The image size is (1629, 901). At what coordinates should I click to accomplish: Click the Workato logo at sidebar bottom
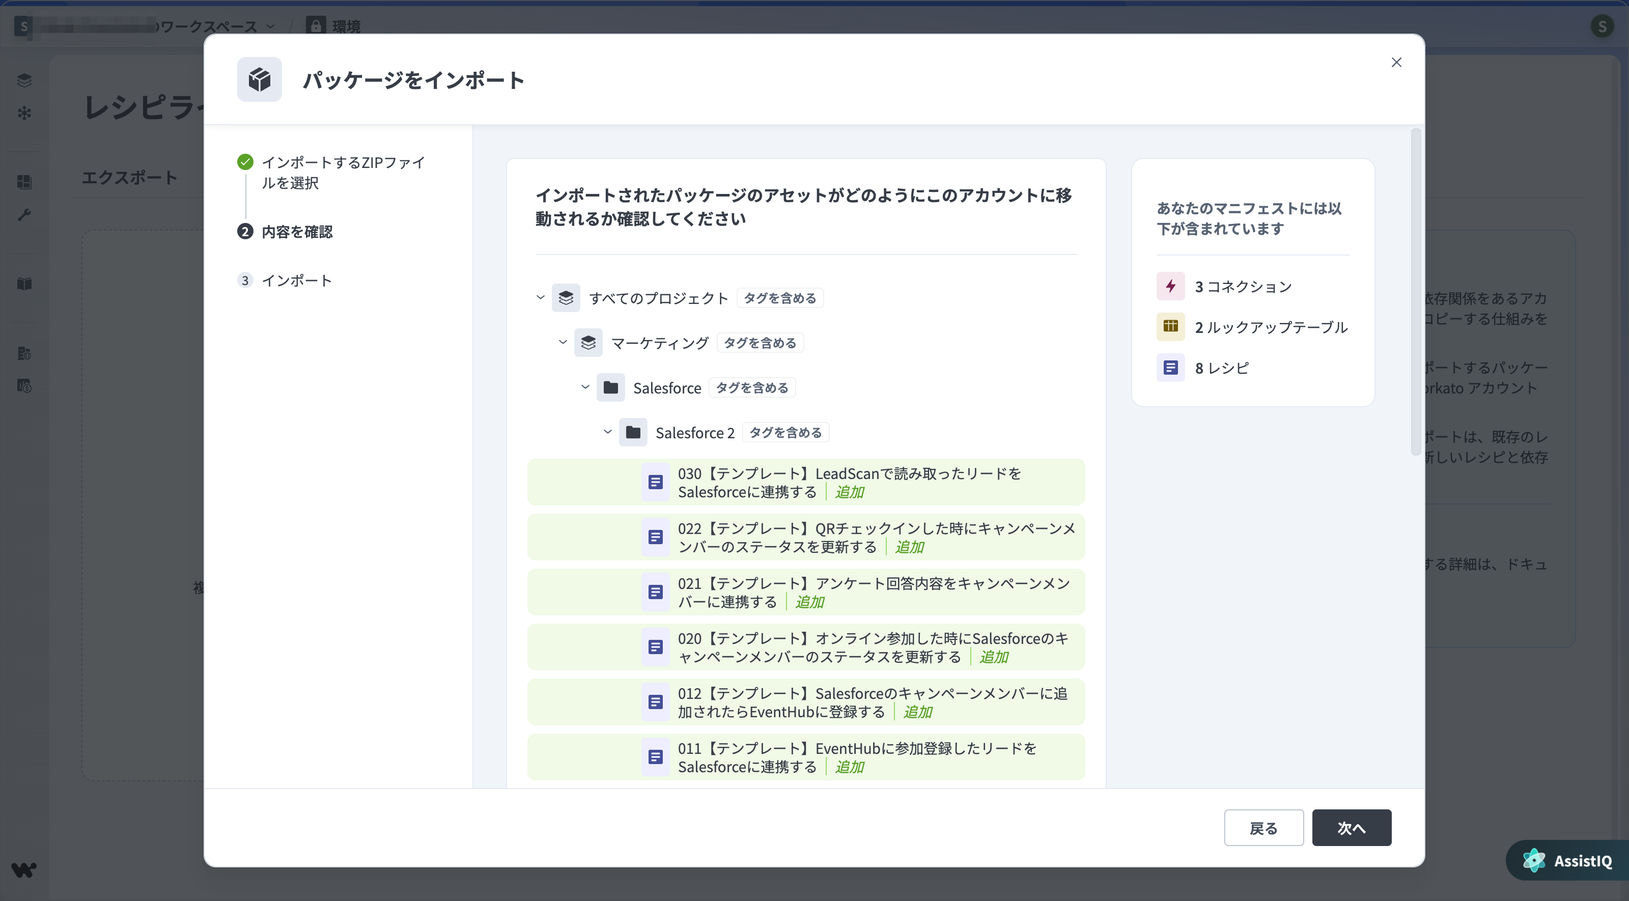pyautogui.click(x=24, y=870)
